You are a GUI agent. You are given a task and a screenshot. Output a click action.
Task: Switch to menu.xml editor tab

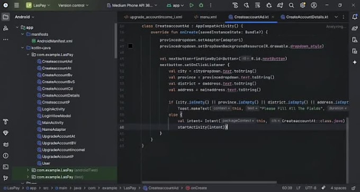[205, 17]
